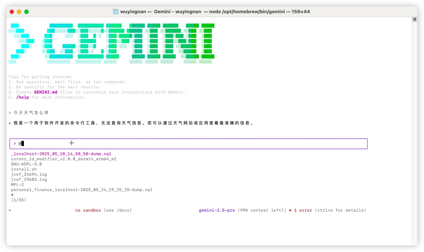The height and width of the screenshot is (252, 424).
Task: Click the yellow minimize window button
Action: tap(19, 12)
